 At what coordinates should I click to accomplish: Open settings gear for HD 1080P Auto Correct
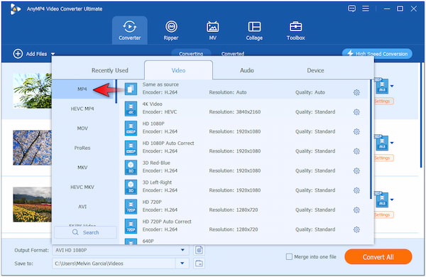pyautogui.click(x=356, y=151)
